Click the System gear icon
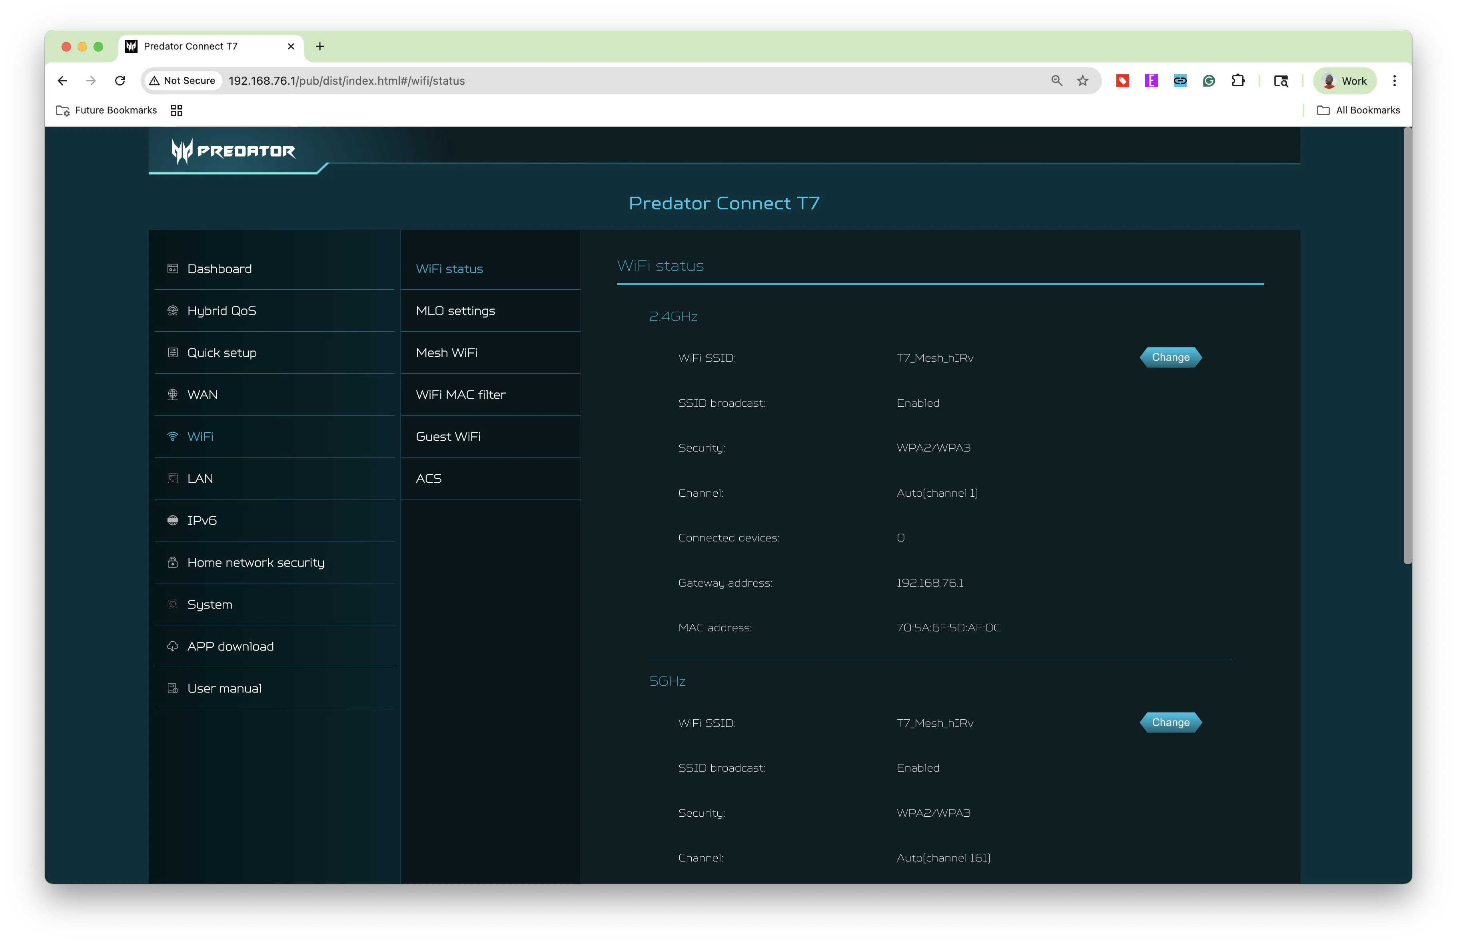 [173, 605]
